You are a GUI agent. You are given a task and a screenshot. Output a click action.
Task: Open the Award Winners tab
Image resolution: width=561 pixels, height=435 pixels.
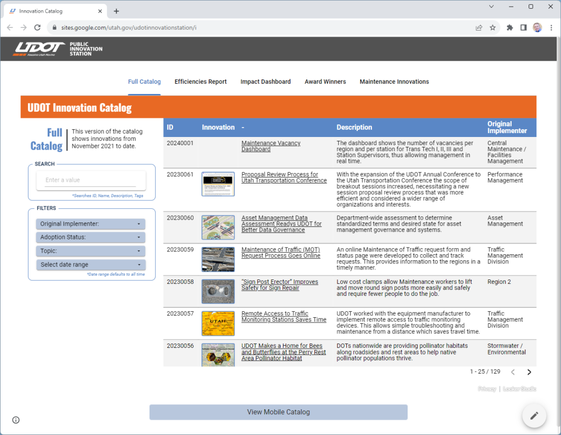pos(325,82)
